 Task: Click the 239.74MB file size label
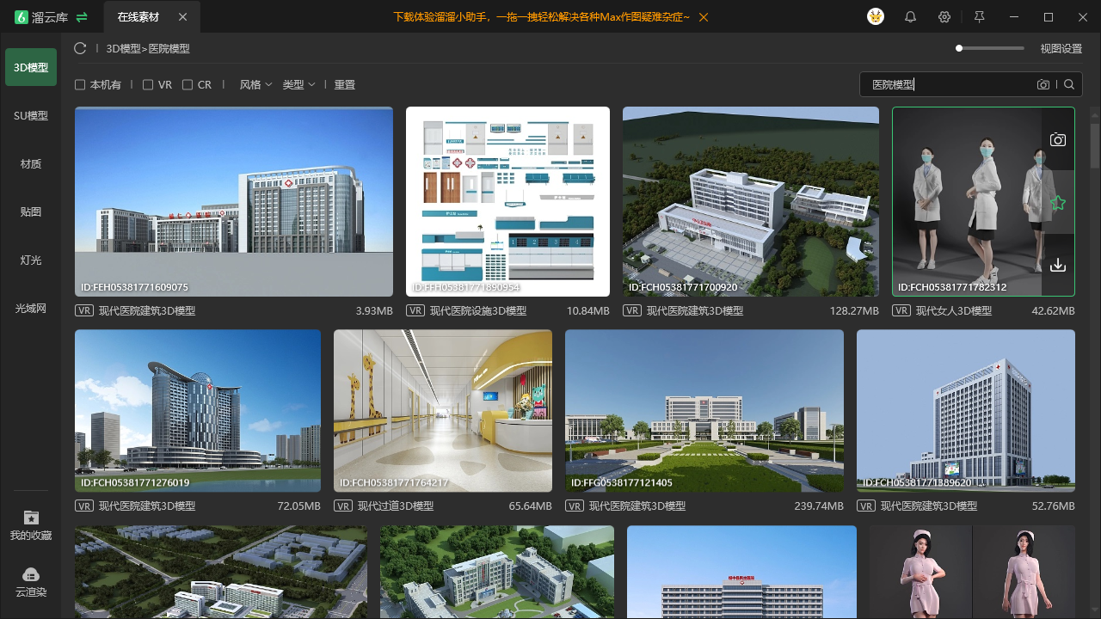coord(819,506)
